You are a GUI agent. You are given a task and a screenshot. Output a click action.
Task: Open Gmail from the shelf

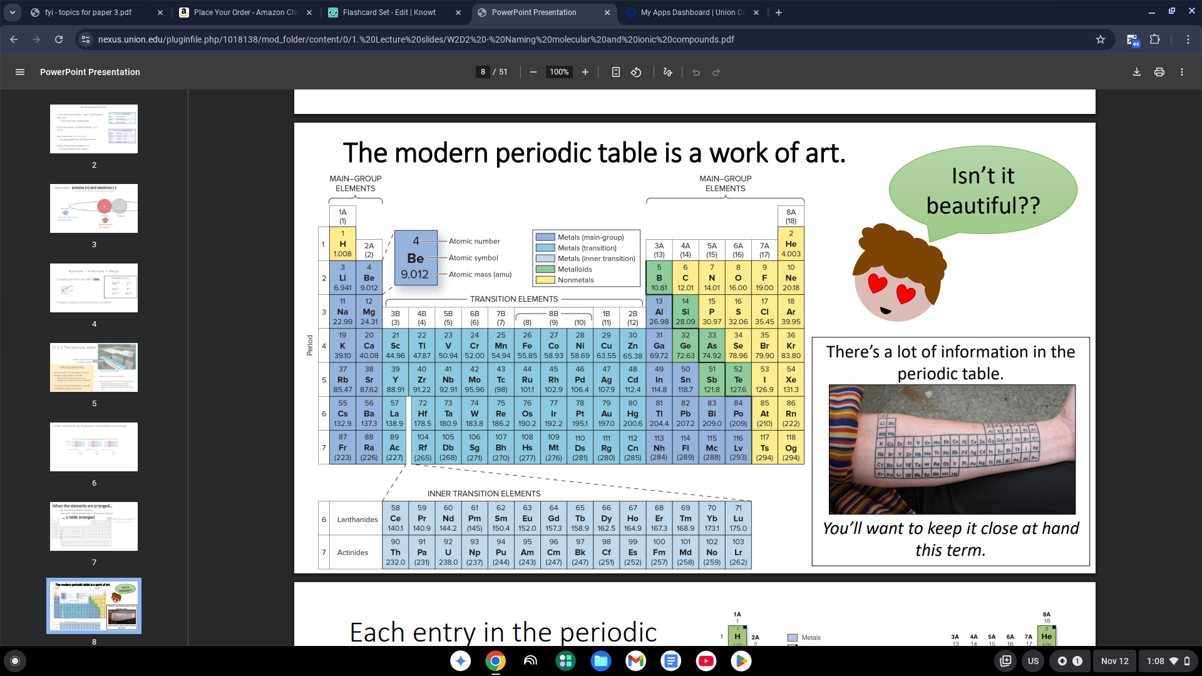pyautogui.click(x=635, y=661)
